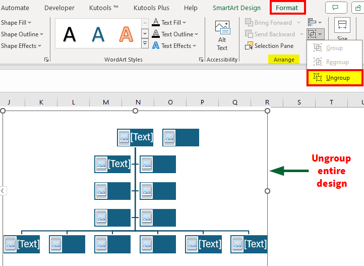364x266 pixels.
Task: Click the top-left SmartArt corner handle
Action: click(x=3, y=111)
